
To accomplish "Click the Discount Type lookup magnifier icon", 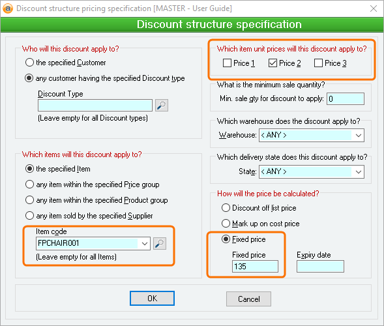I will pos(162,106).
